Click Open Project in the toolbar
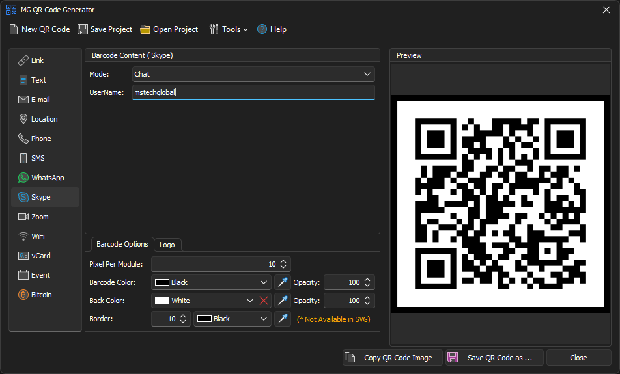620x374 pixels. pyautogui.click(x=169, y=29)
